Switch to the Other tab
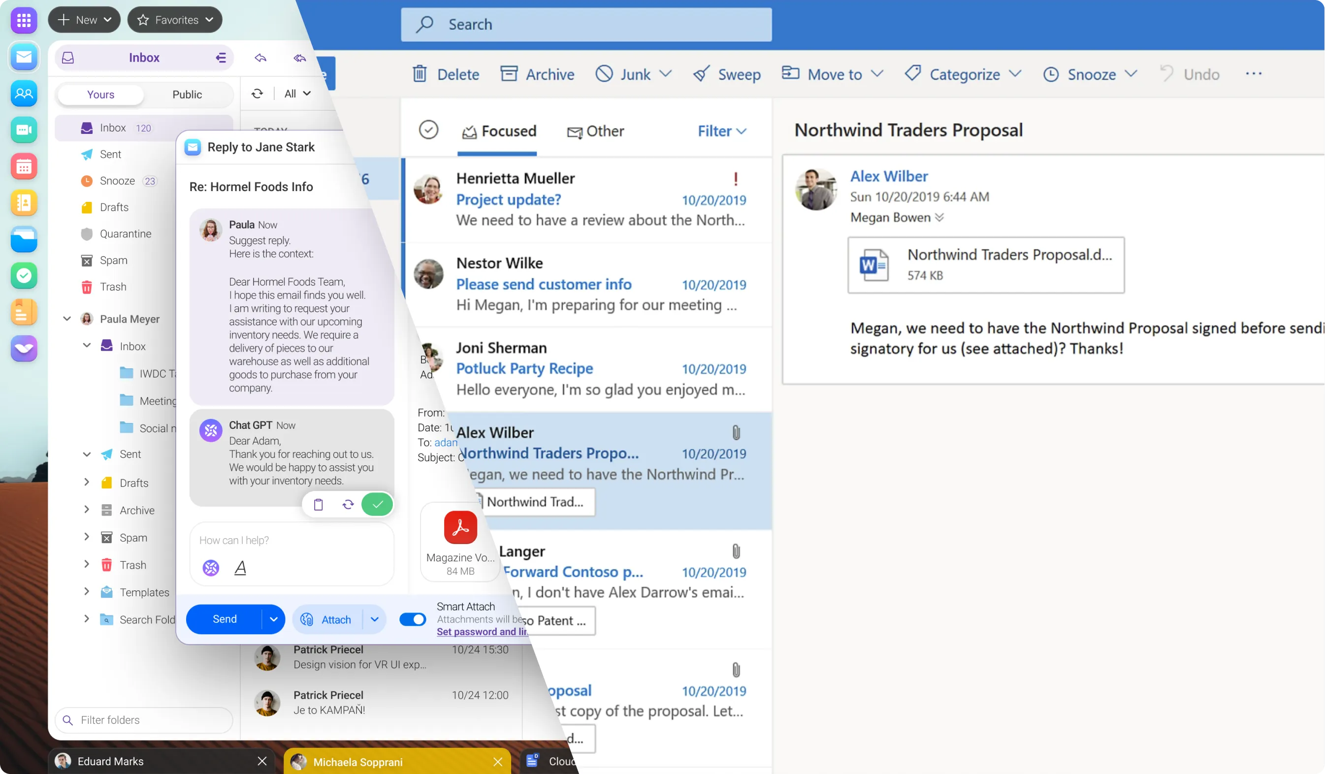Viewport: 1325px width, 774px height. [x=596, y=131]
